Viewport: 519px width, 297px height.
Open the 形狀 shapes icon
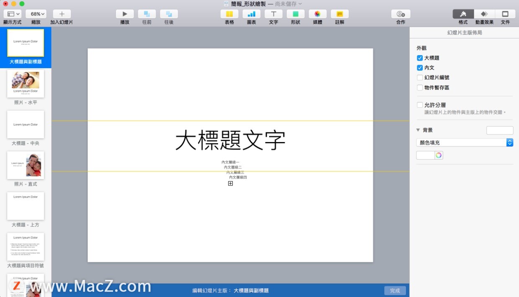(x=295, y=14)
